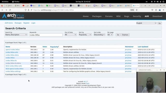The height and width of the screenshot is (93, 166).
Task: Click the AUR Home link
Action: (9, 23)
